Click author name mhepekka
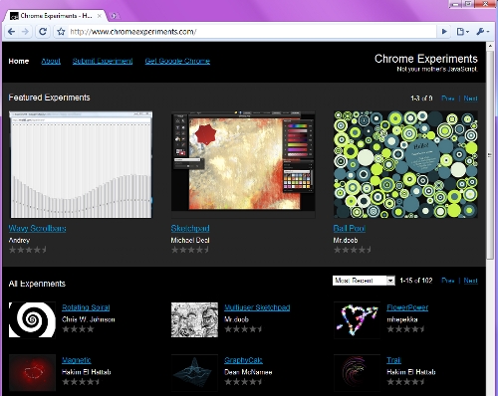Image resolution: width=498 pixels, height=396 pixels. pyautogui.click(x=402, y=319)
